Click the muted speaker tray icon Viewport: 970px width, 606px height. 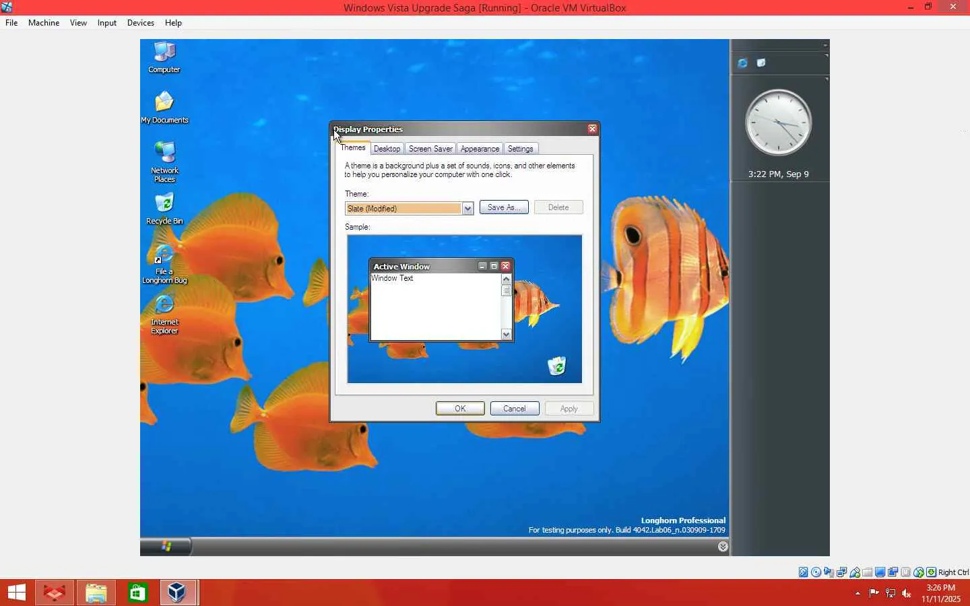click(907, 593)
